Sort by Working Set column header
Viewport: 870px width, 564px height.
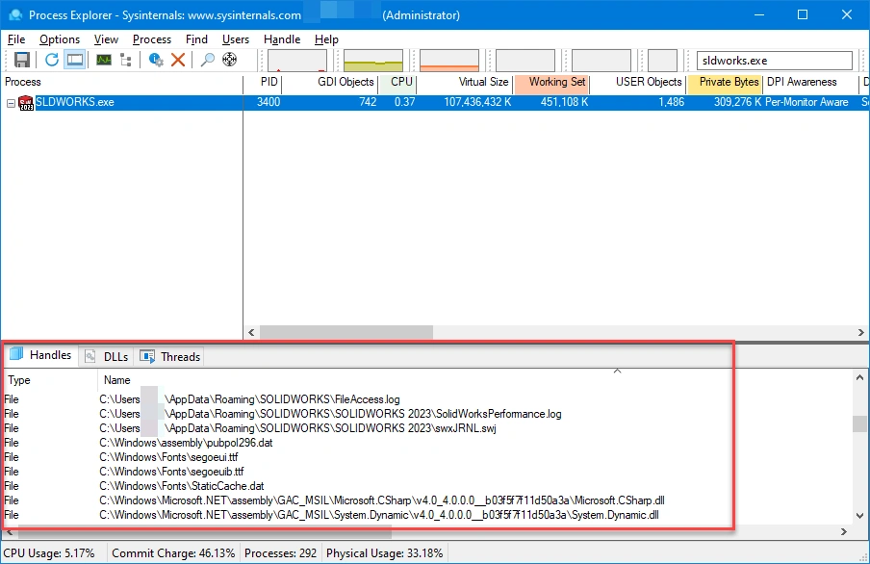[551, 82]
